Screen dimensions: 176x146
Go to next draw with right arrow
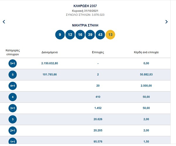166,22
